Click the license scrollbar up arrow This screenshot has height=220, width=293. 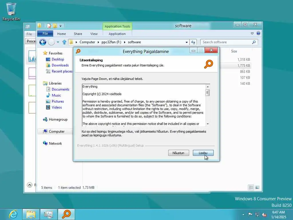pyautogui.click(x=208, y=87)
